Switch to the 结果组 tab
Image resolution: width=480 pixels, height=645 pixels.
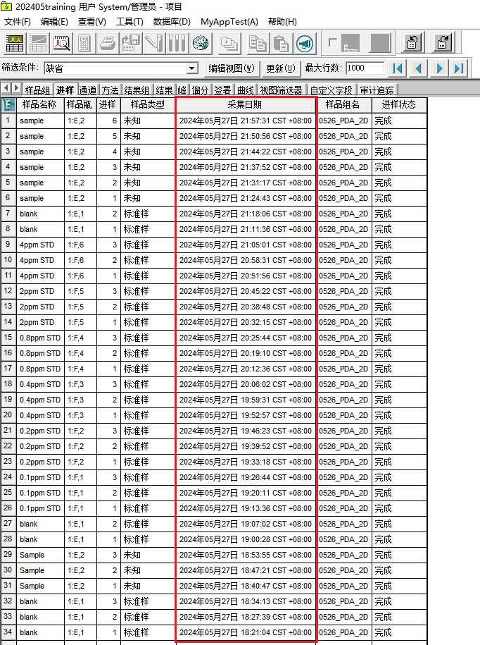(x=137, y=90)
